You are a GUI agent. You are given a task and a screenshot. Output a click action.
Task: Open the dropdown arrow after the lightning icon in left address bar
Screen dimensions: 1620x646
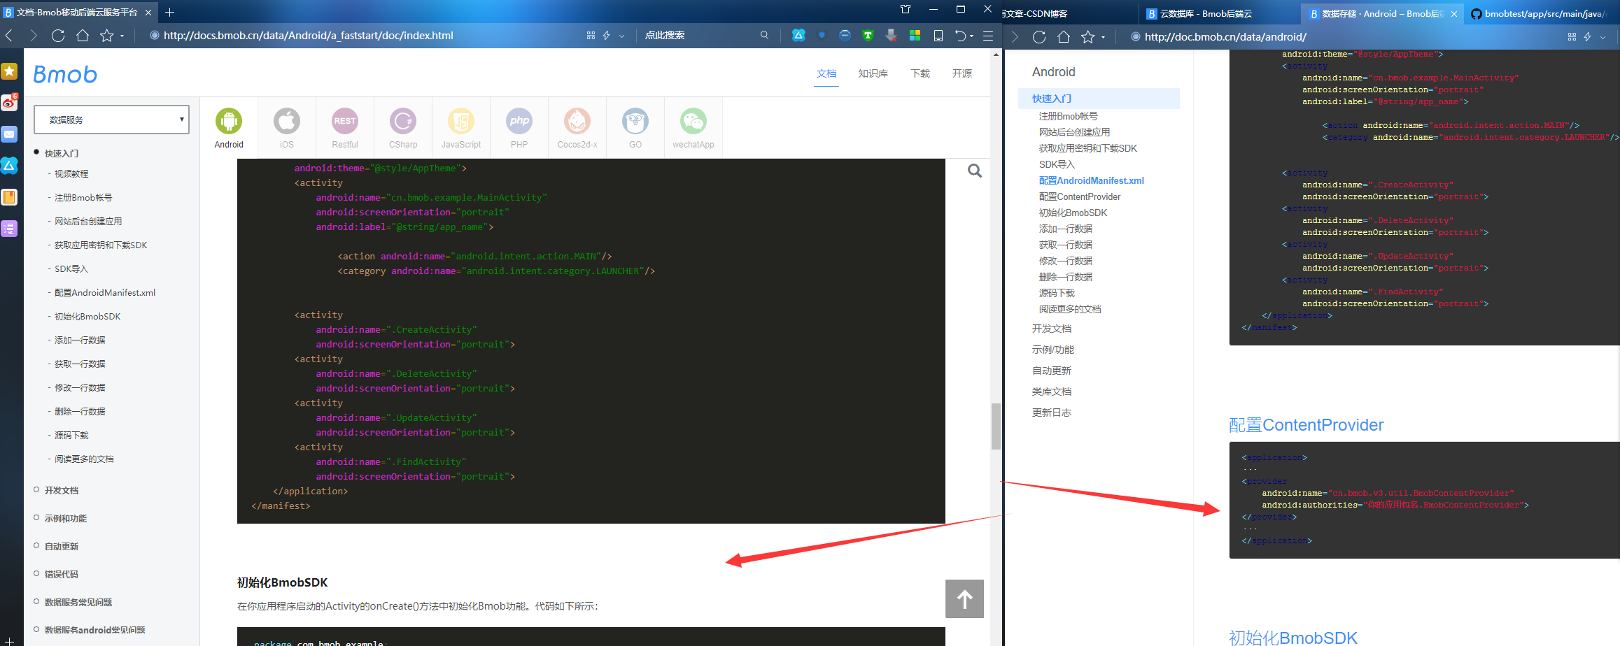[x=621, y=36]
